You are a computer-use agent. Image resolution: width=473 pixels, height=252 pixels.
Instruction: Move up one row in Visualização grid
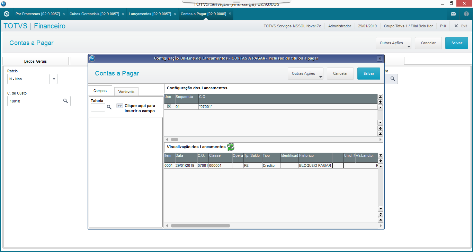point(381,166)
